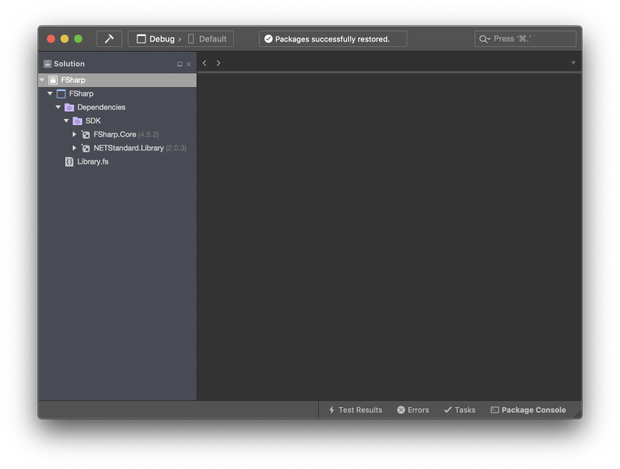Image resolution: width=620 pixels, height=469 pixels.
Task: Close the Solution pad
Action: point(188,64)
